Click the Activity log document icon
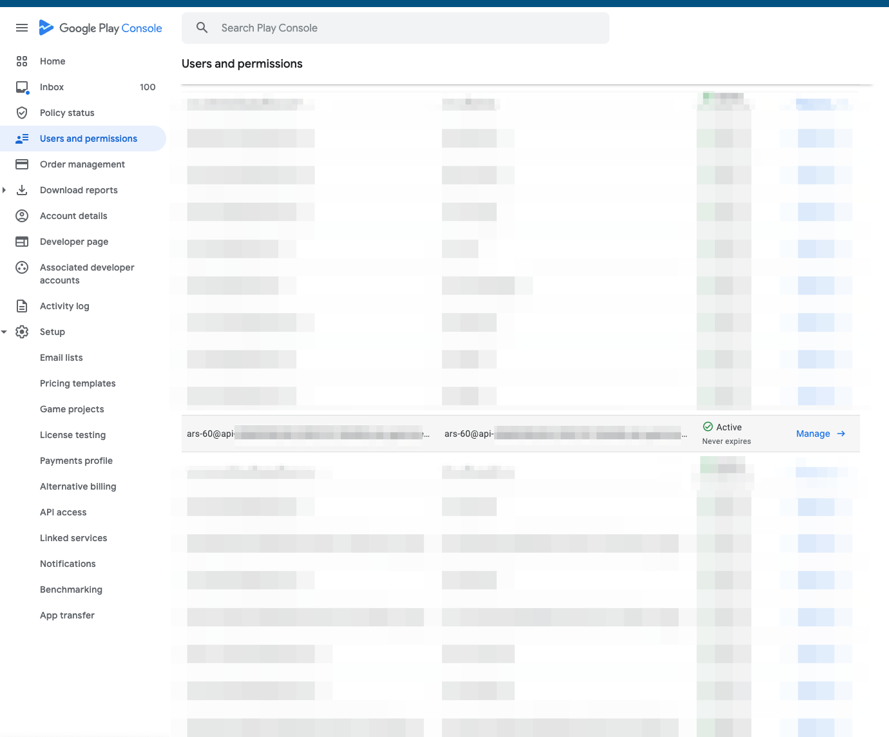The height and width of the screenshot is (737, 889). [22, 306]
